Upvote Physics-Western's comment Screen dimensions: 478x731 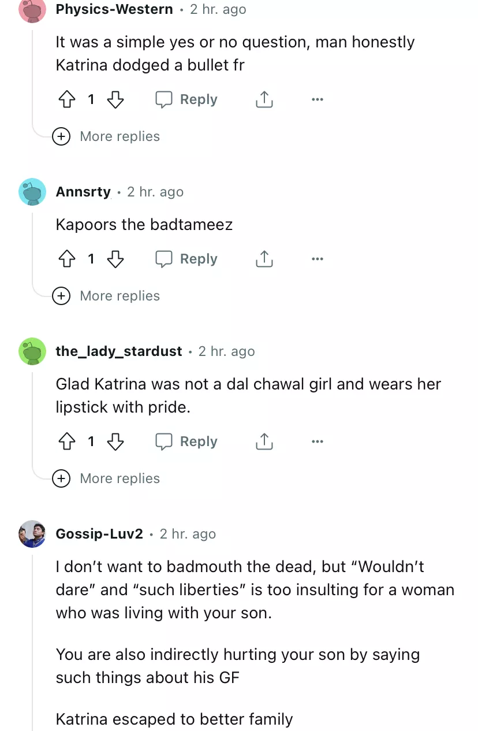click(68, 100)
